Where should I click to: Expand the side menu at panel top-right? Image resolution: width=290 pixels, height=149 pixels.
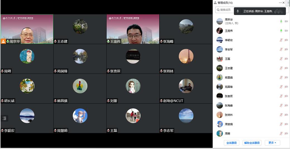(288, 3)
